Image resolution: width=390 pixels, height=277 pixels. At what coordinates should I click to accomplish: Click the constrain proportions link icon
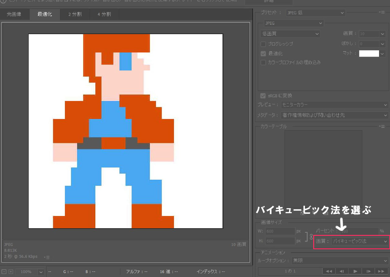click(311, 237)
